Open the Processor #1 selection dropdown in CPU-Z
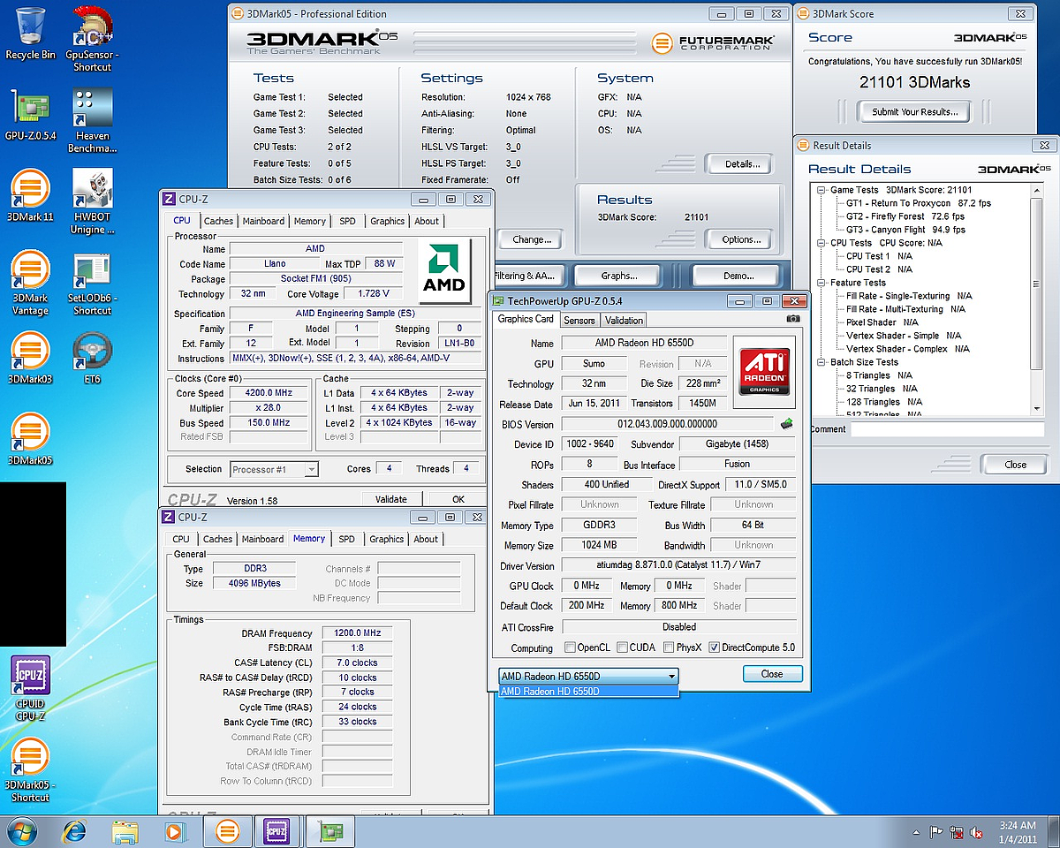1060x848 pixels. click(x=274, y=469)
